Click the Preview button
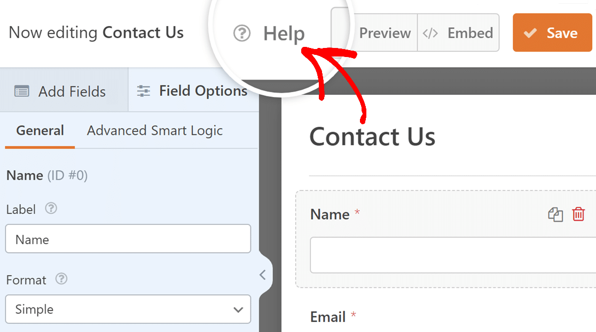 coord(385,33)
